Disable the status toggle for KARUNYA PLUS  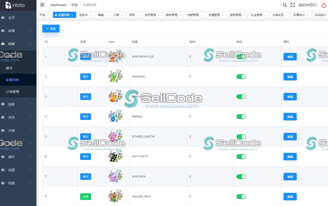(x=241, y=57)
